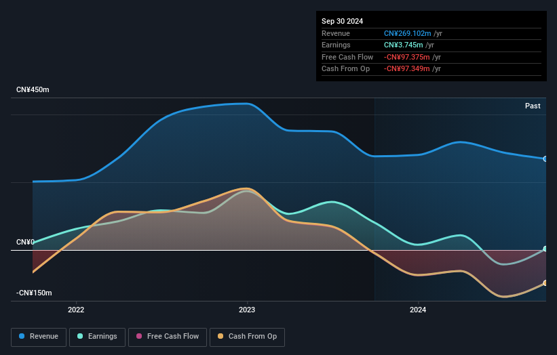Viewport: 557px width, 355px height.
Task: Click the Sep 30 2024 tooltip date
Action: pos(342,21)
